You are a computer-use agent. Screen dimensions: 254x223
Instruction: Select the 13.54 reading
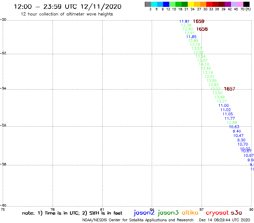[x=200, y=56]
